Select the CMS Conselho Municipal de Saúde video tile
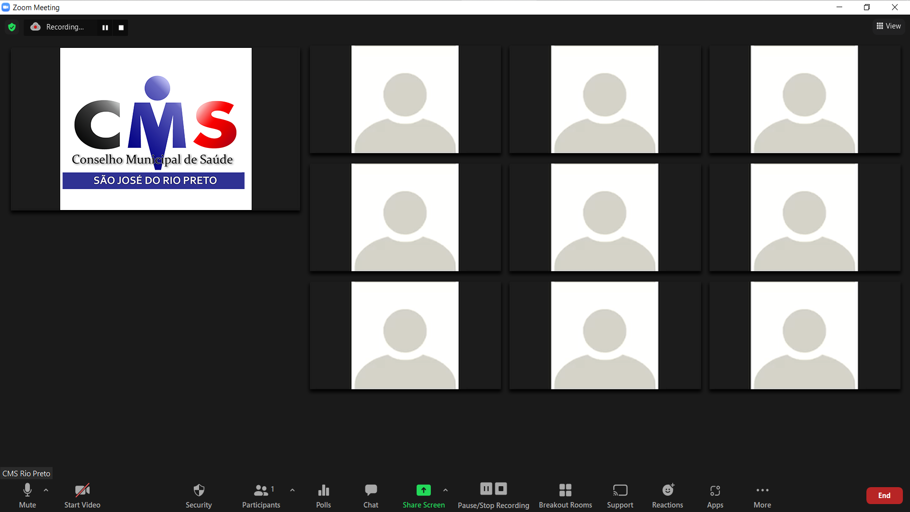The image size is (910, 512). pos(155,129)
